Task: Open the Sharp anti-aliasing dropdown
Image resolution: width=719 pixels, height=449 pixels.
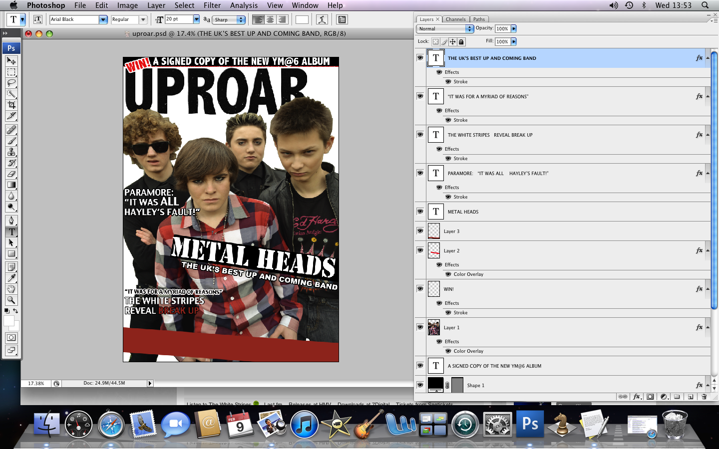Action: click(x=229, y=20)
